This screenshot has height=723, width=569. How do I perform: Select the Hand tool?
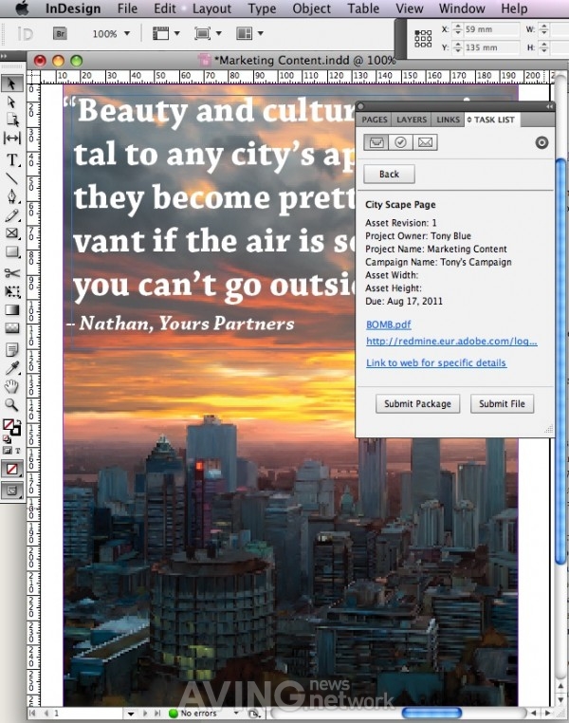coord(12,386)
